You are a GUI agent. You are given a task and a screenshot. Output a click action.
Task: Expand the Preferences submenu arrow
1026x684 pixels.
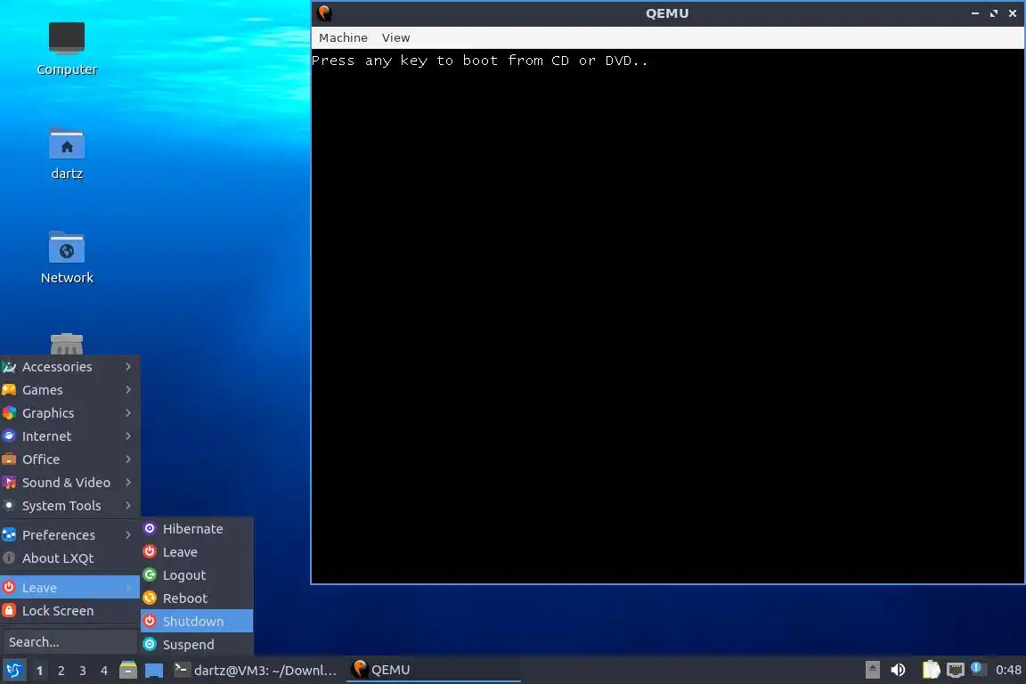click(128, 534)
